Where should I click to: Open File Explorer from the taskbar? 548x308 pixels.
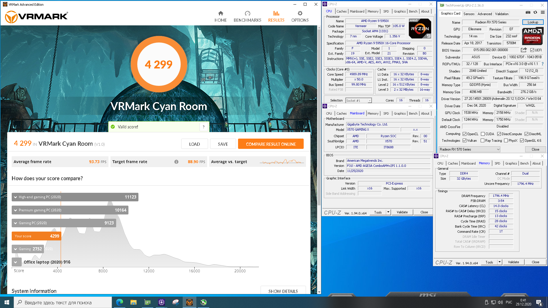coord(134,302)
